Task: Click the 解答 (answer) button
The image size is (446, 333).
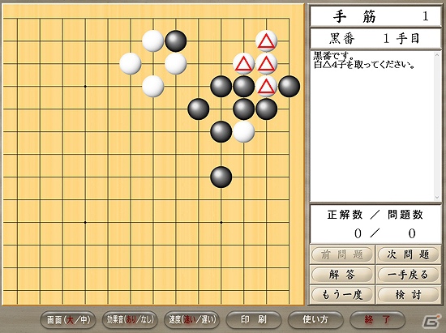Action: click(x=342, y=275)
